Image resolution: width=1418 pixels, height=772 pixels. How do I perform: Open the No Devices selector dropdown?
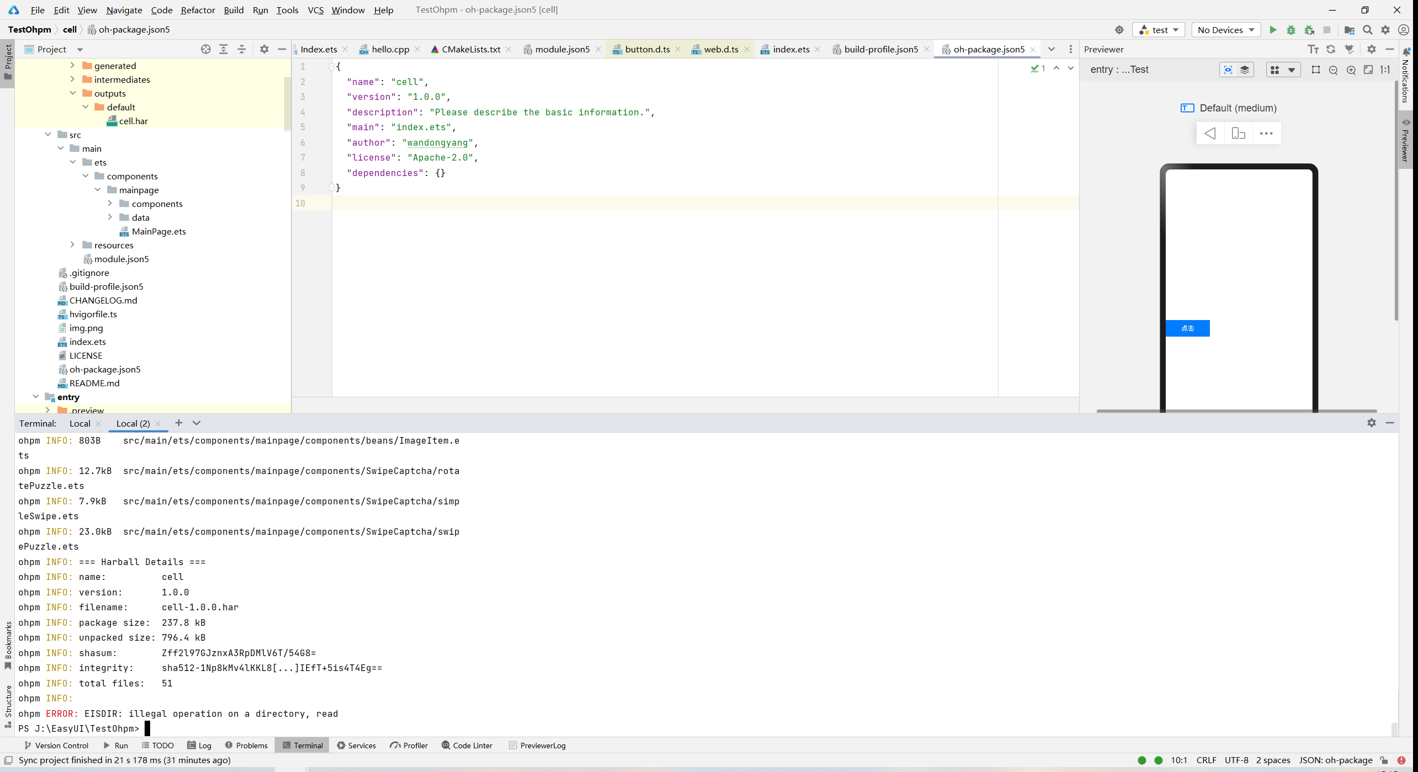click(1226, 30)
